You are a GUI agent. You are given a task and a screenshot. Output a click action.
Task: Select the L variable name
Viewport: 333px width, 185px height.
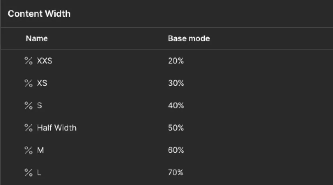(x=39, y=173)
